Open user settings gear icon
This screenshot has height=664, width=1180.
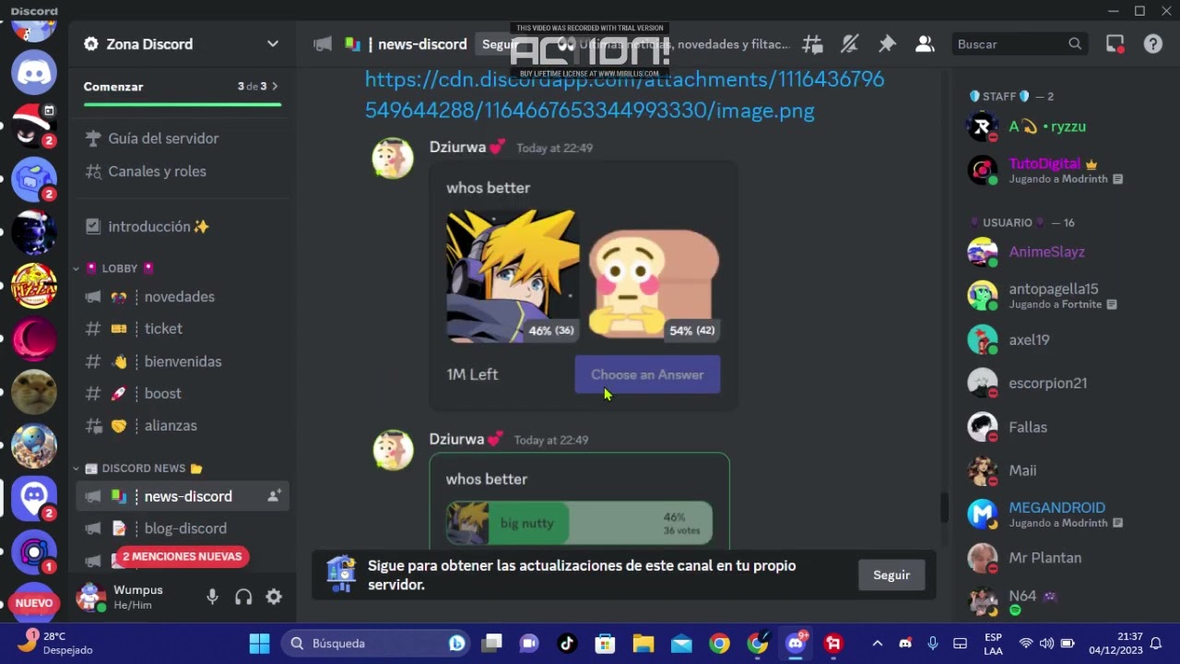(274, 597)
